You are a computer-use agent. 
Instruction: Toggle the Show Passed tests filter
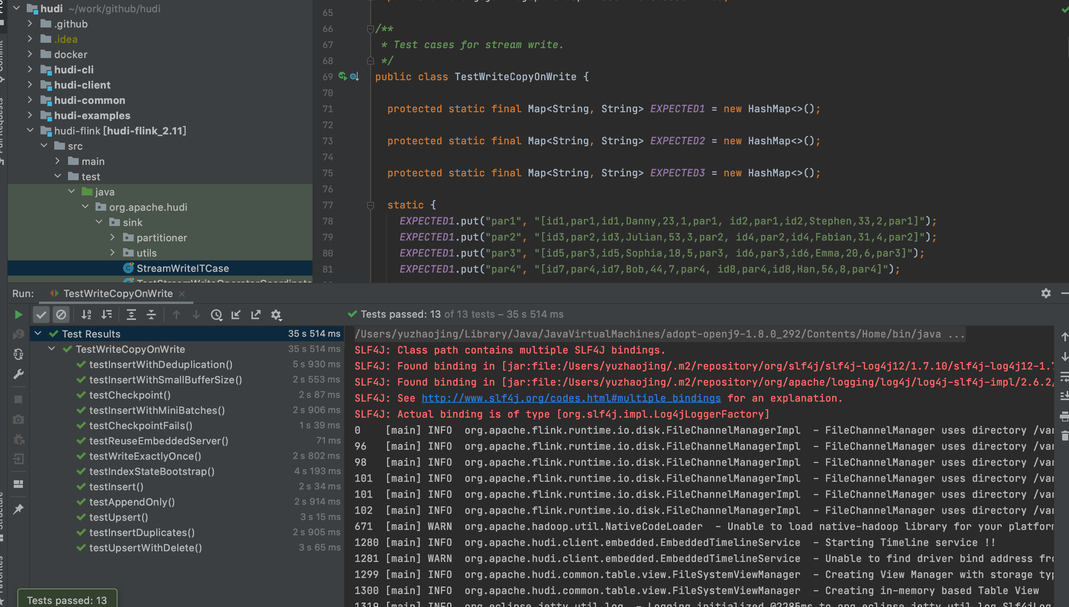(x=41, y=314)
